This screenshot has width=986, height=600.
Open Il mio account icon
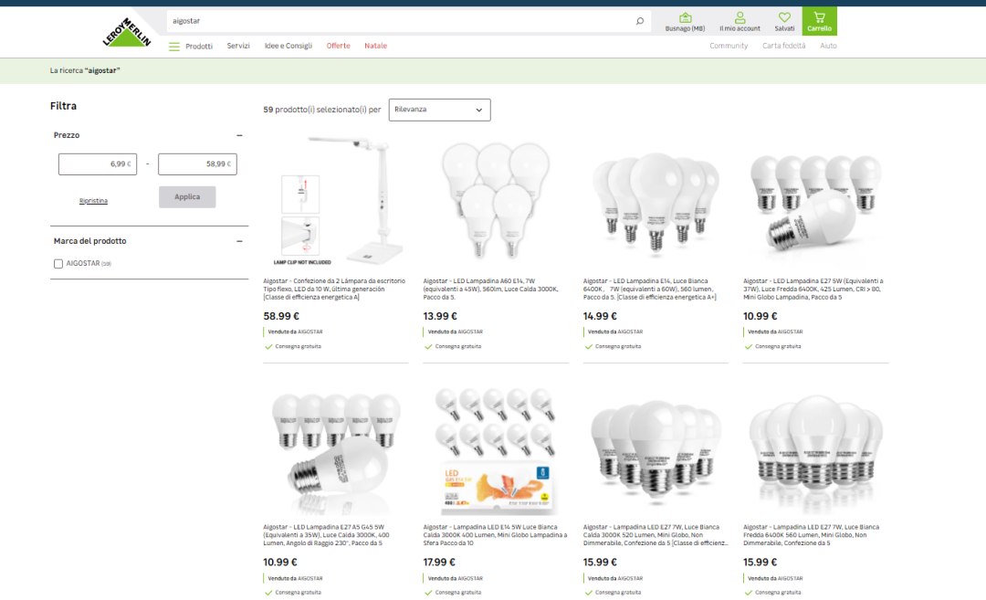click(x=739, y=17)
